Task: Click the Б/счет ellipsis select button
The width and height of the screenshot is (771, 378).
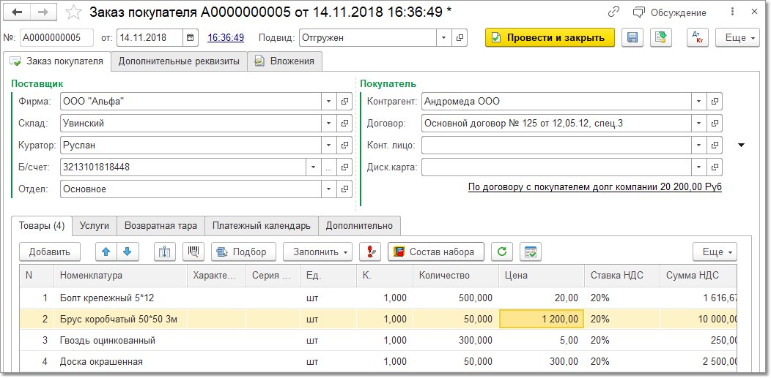Action: point(328,167)
